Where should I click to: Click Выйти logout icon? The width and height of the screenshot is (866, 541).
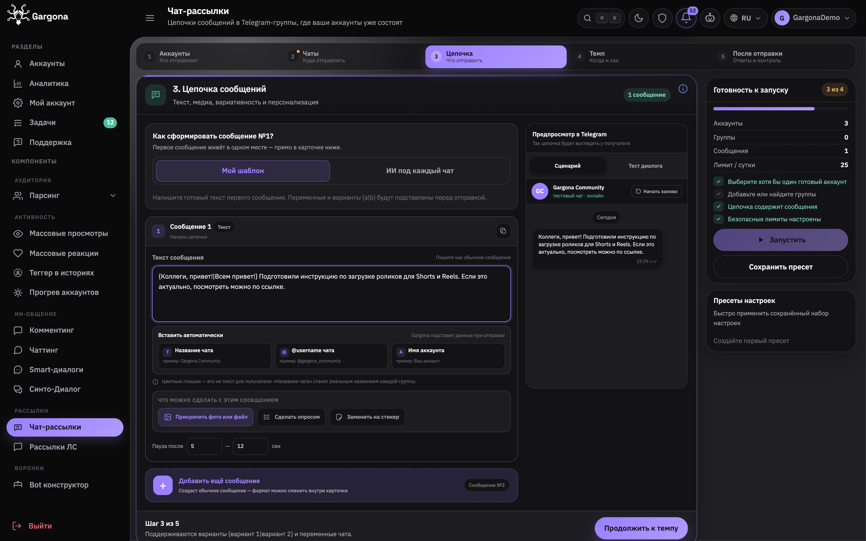pyautogui.click(x=17, y=526)
